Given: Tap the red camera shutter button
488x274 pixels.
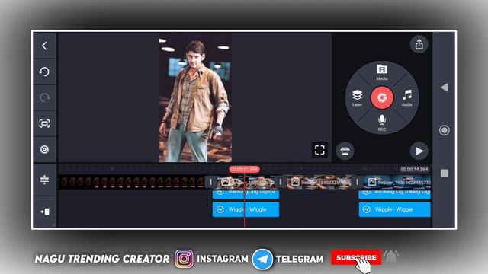Looking at the screenshot, I should 382,97.
